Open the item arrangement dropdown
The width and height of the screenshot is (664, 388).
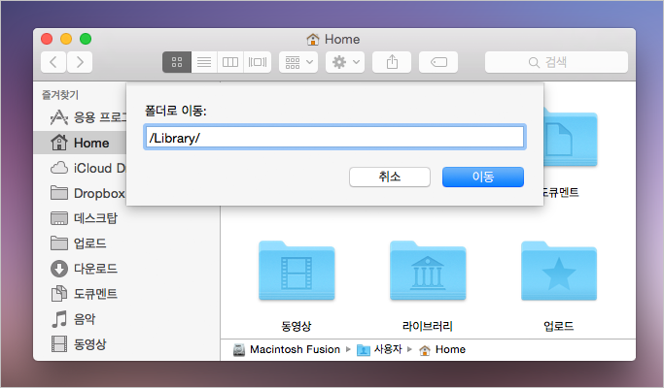point(298,62)
